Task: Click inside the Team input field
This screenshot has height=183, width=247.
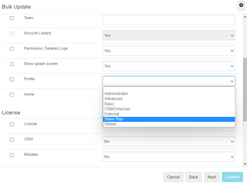Action: (169, 20)
